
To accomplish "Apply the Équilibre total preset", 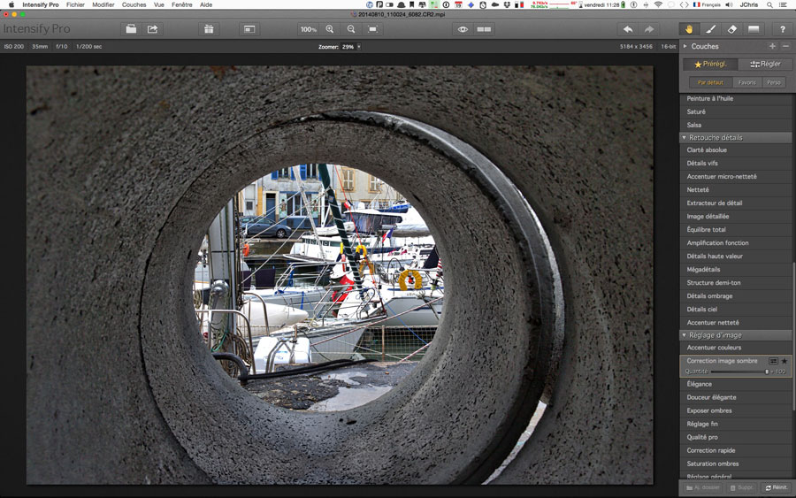I will tap(736, 229).
